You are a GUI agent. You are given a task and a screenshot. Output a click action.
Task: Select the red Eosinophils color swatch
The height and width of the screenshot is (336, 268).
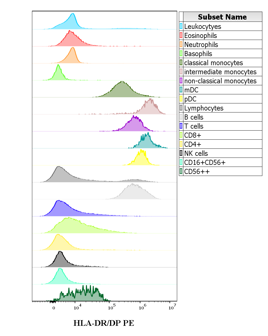pyautogui.click(x=181, y=36)
